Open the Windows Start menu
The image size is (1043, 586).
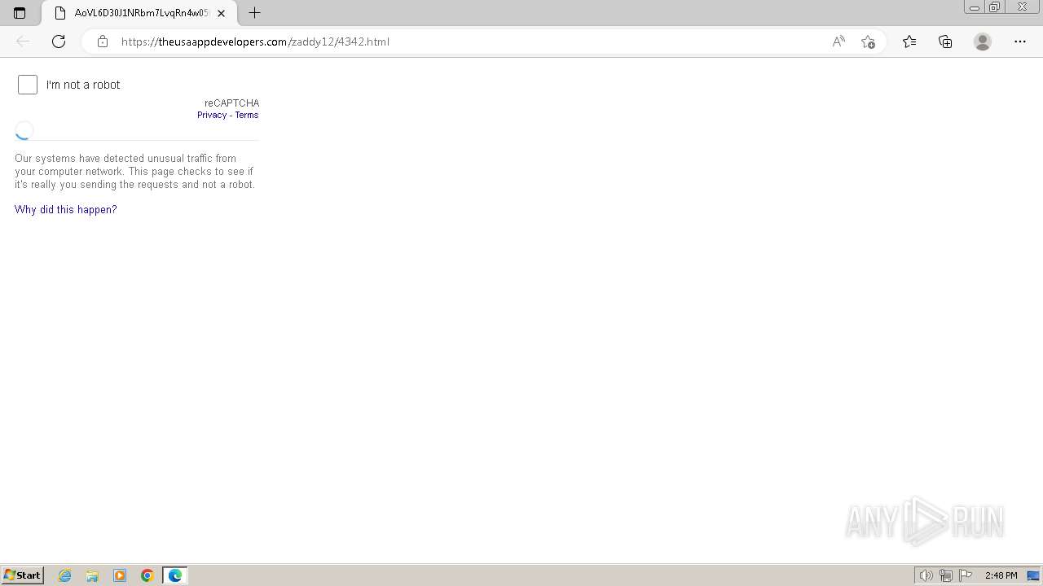[x=23, y=575]
